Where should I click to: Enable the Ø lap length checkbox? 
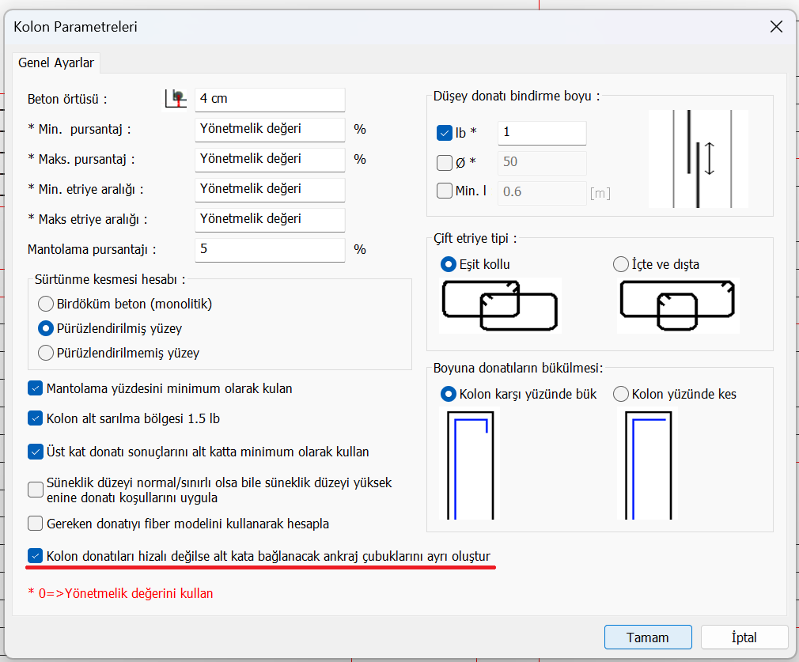(x=444, y=163)
